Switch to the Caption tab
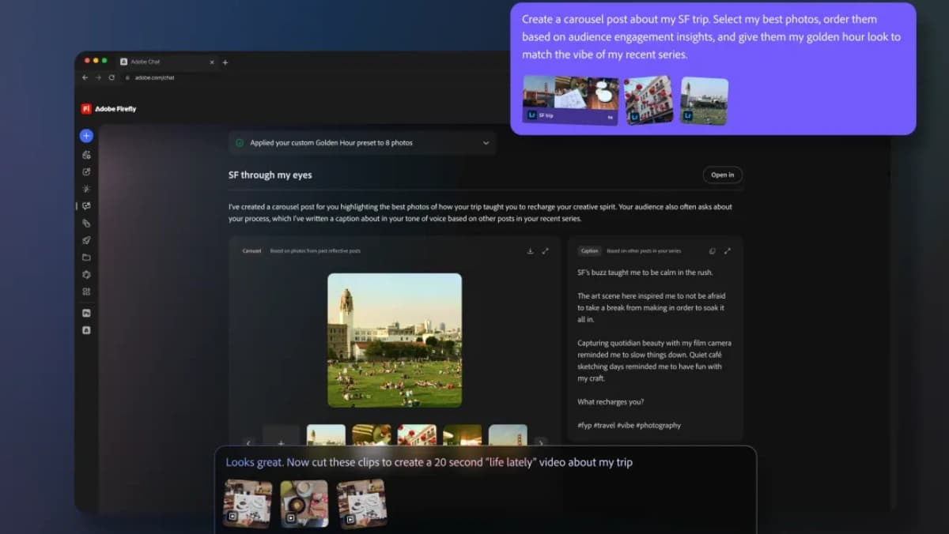 point(589,250)
